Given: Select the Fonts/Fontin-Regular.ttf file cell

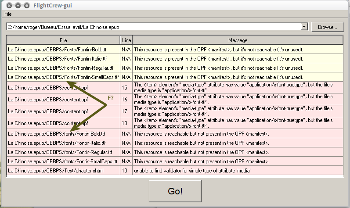Looking at the screenshot, I should click(x=63, y=68).
